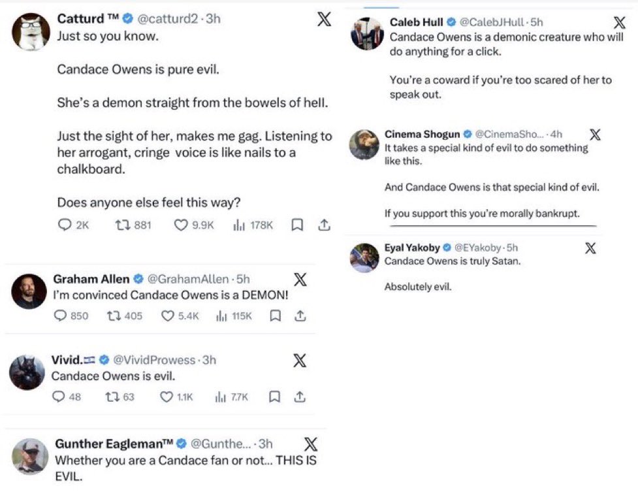Bookmark the Catturd tweet
638x503 pixels.
point(296,225)
